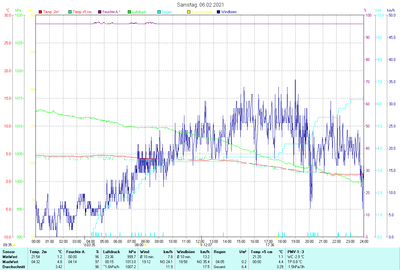Click the 3.42 average temperature value
Viewport: 400px width, 270px height.
(x=59, y=267)
